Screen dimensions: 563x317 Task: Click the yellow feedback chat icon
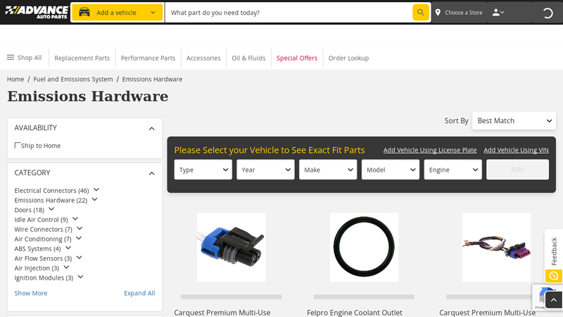[x=554, y=276]
